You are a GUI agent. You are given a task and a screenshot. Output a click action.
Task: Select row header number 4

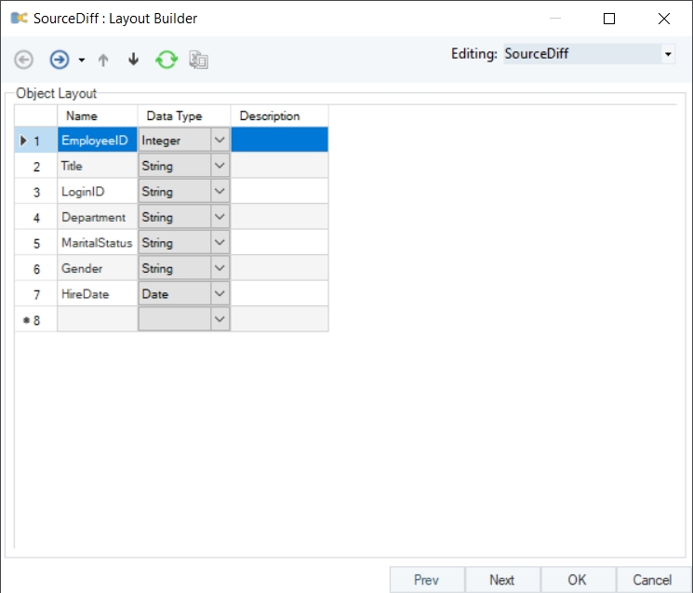coord(36,218)
